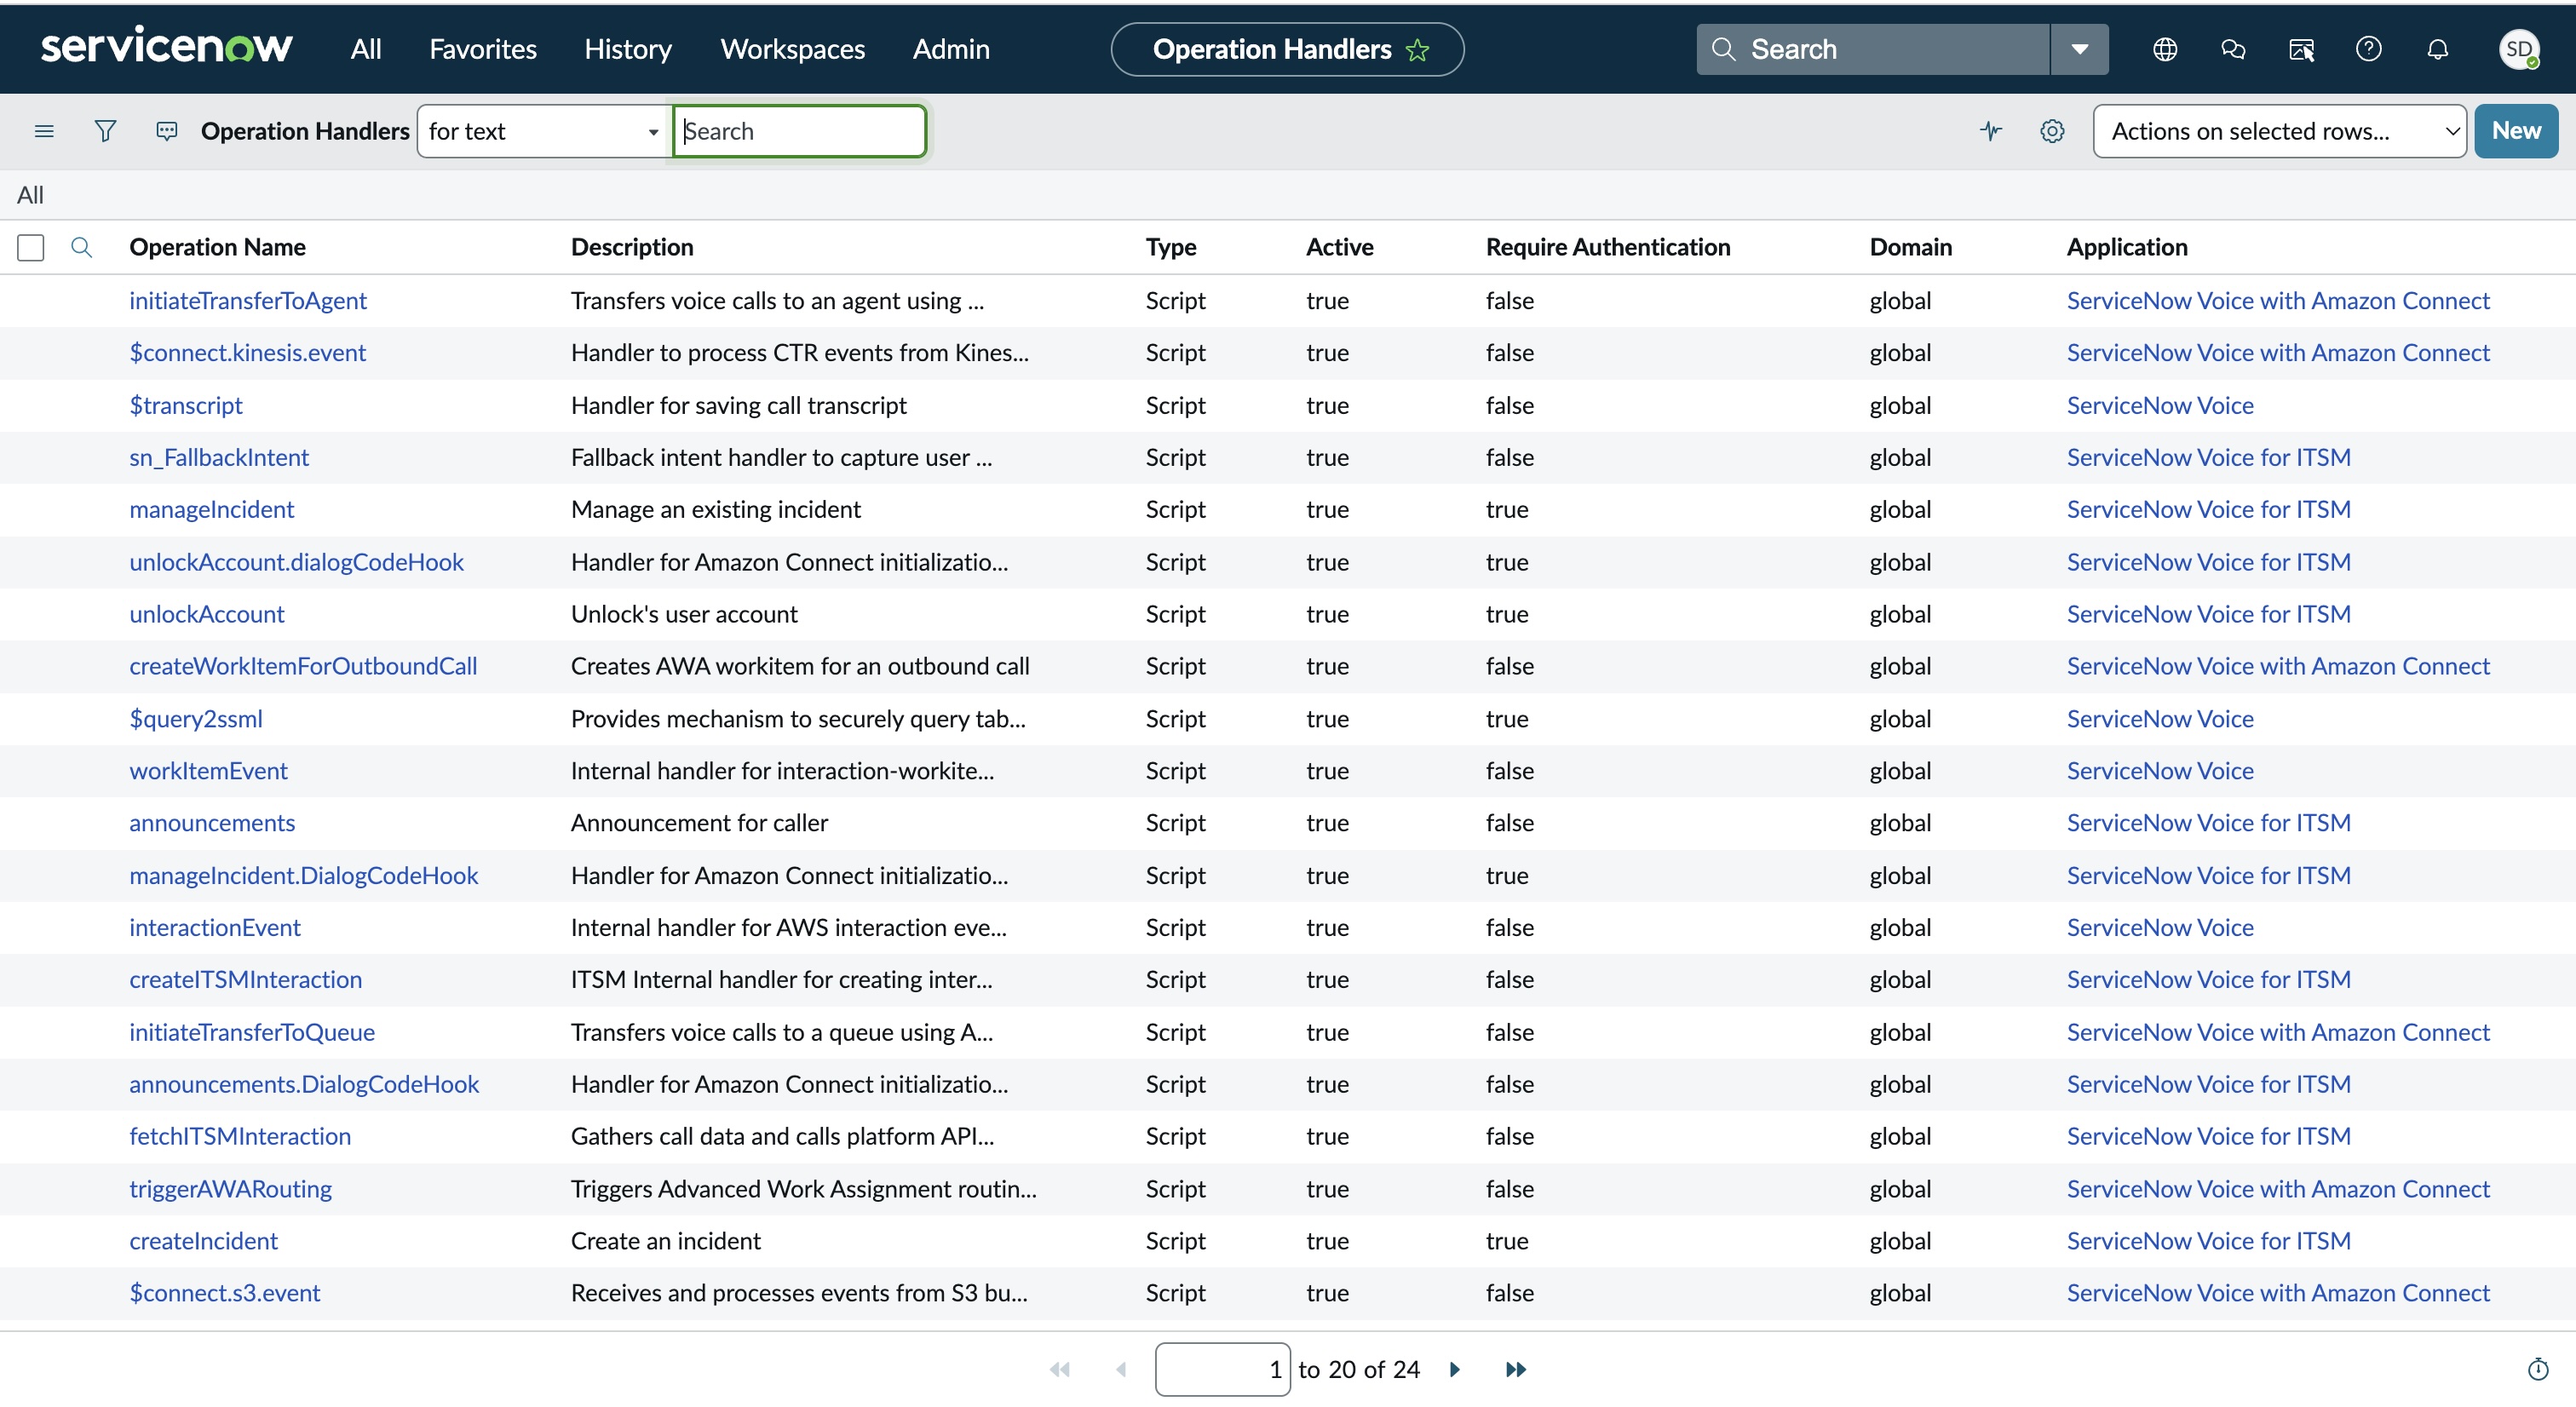
Task: Click the global search magnifier icon
Action: pos(1723,49)
